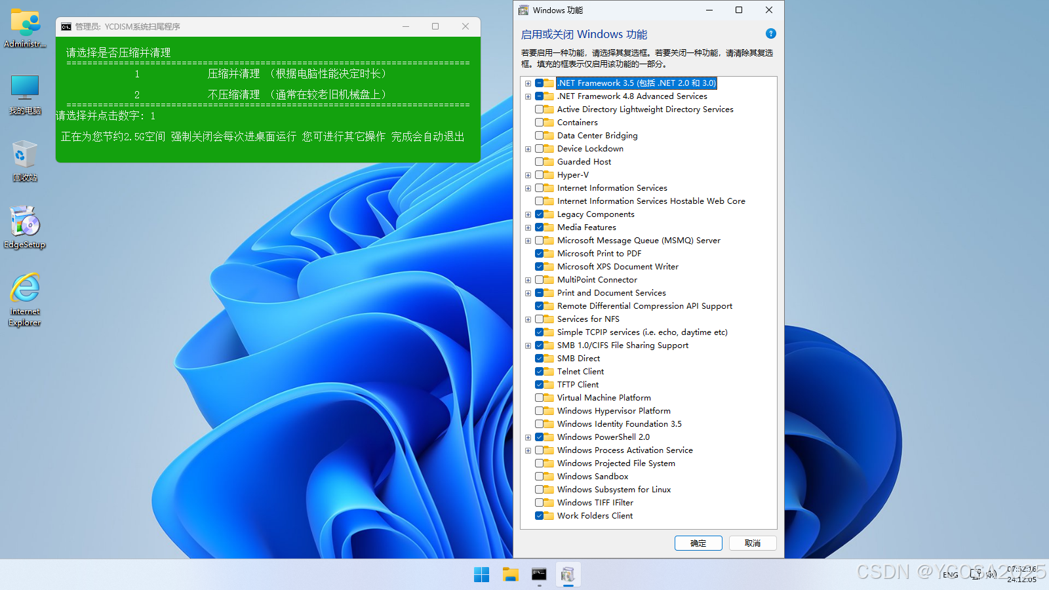The width and height of the screenshot is (1049, 590).
Task: Uncheck Microsoft Print to PDF
Action: tap(539, 254)
